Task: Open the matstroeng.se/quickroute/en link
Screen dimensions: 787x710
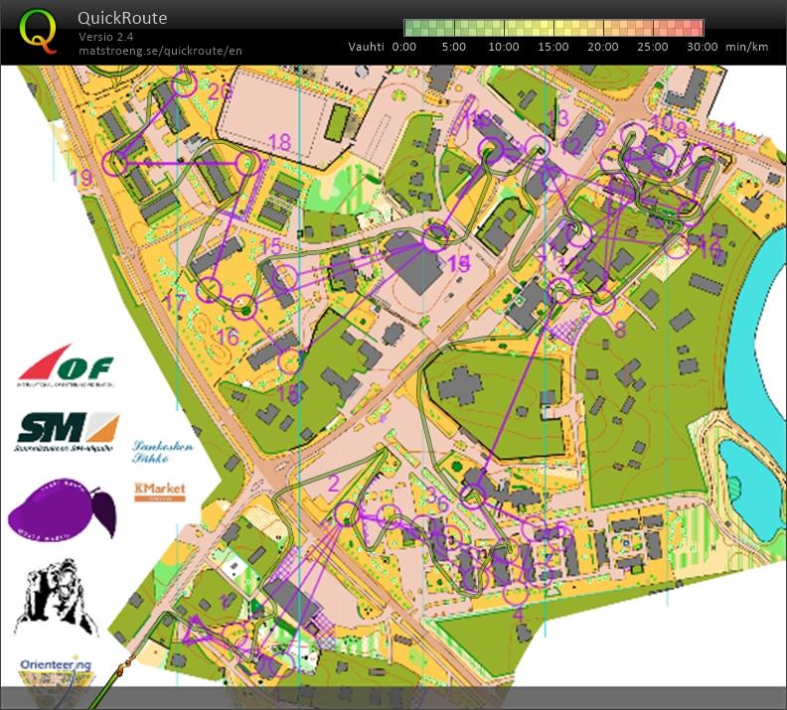Action: pyautogui.click(x=159, y=50)
